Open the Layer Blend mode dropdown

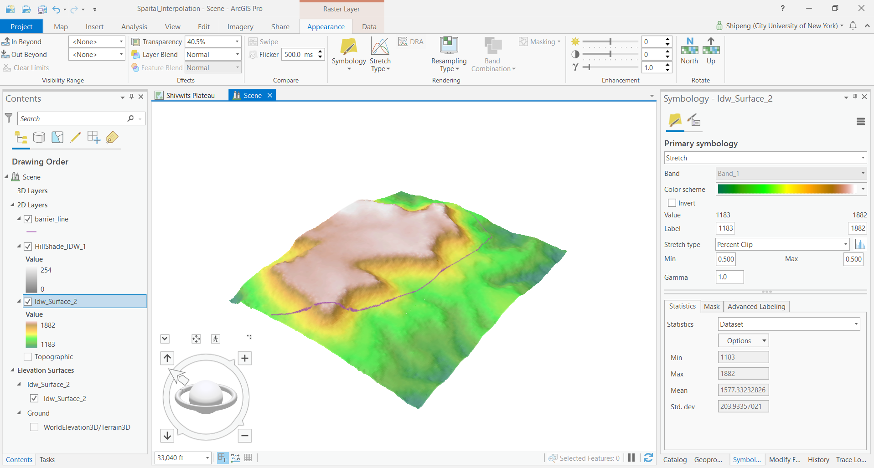pyautogui.click(x=213, y=55)
